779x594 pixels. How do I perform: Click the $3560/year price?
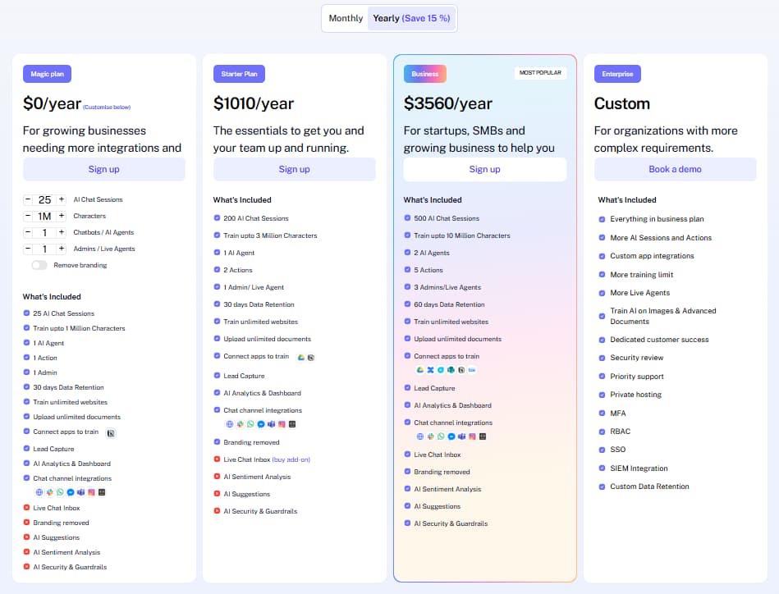pyautogui.click(x=447, y=103)
